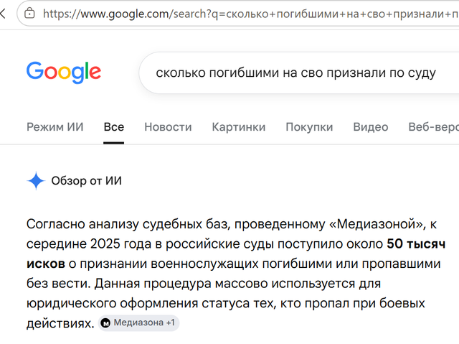Open the partially visible Веб-версия tab
Viewport: 459px width, 344px height.
433,127
